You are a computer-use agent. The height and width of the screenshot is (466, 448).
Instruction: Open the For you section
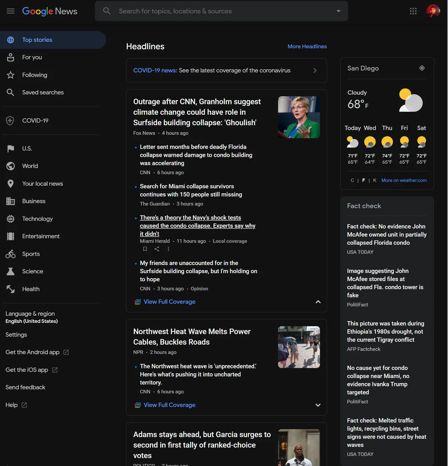click(x=32, y=57)
